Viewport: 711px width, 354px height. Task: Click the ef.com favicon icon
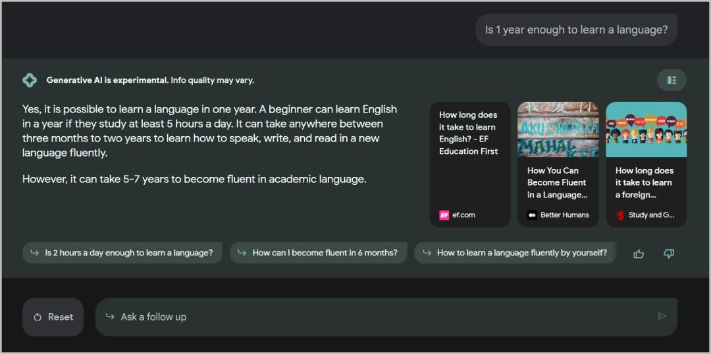(444, 215)
